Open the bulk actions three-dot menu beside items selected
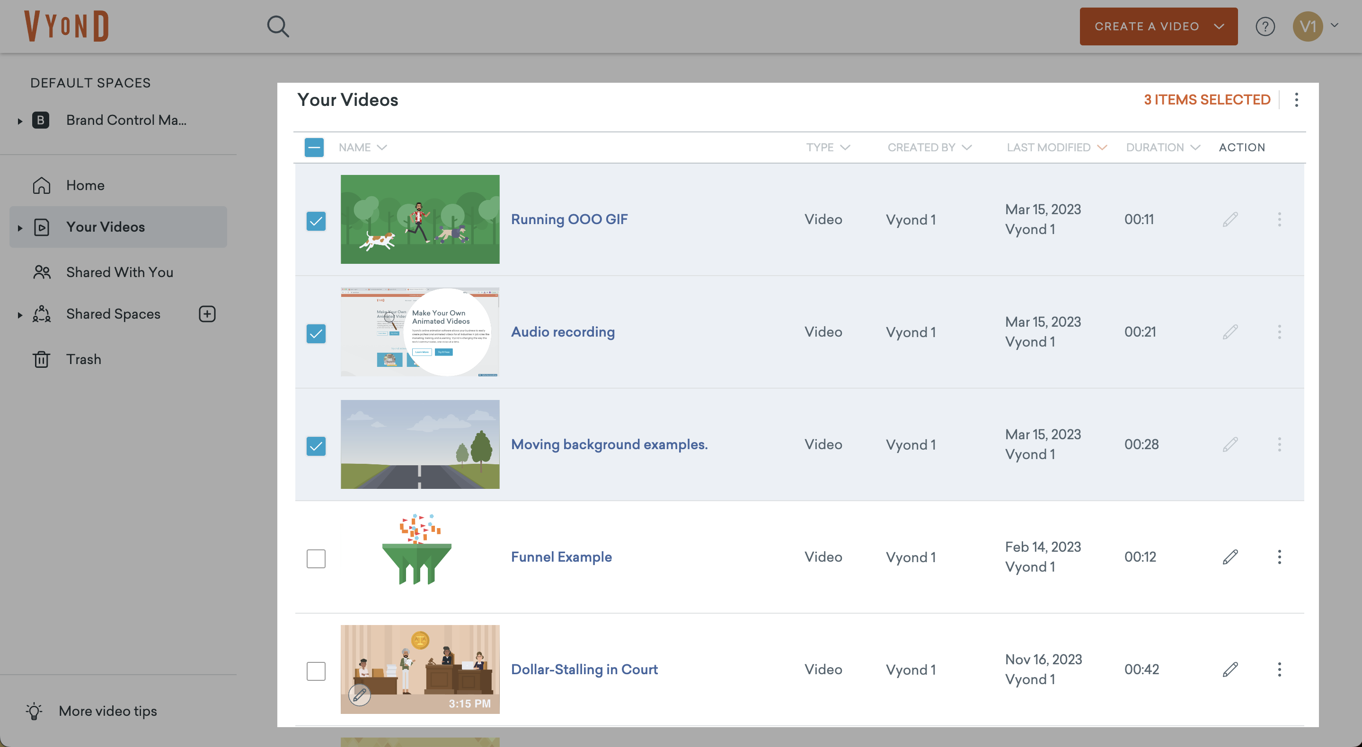 point(1296,100)
